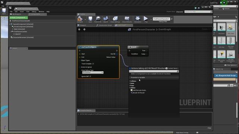The image size is (239, 134).
Task: Navigate forward with the graph arrow
Action: tap(84, 29)
